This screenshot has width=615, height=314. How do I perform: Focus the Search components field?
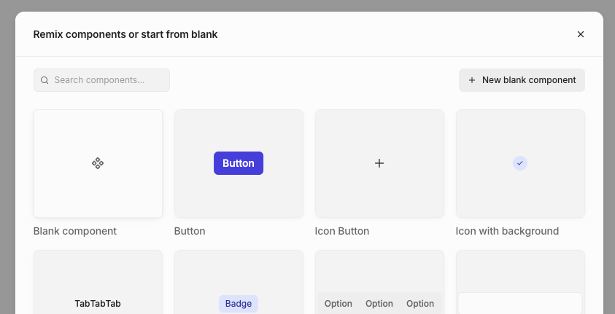click(101, 80)
